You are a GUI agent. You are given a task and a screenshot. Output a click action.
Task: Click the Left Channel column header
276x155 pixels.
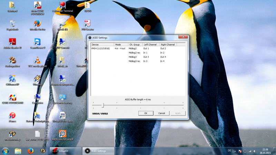pos(151,45)
